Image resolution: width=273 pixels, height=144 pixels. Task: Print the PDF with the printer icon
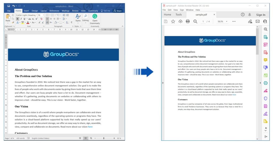[x=188, y=21]
